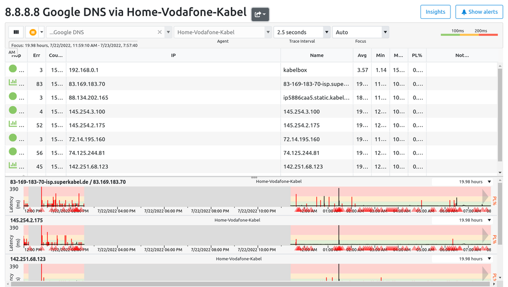The image size is (508, 287).
Task: Click the Insights button
Action: (435, 12)
